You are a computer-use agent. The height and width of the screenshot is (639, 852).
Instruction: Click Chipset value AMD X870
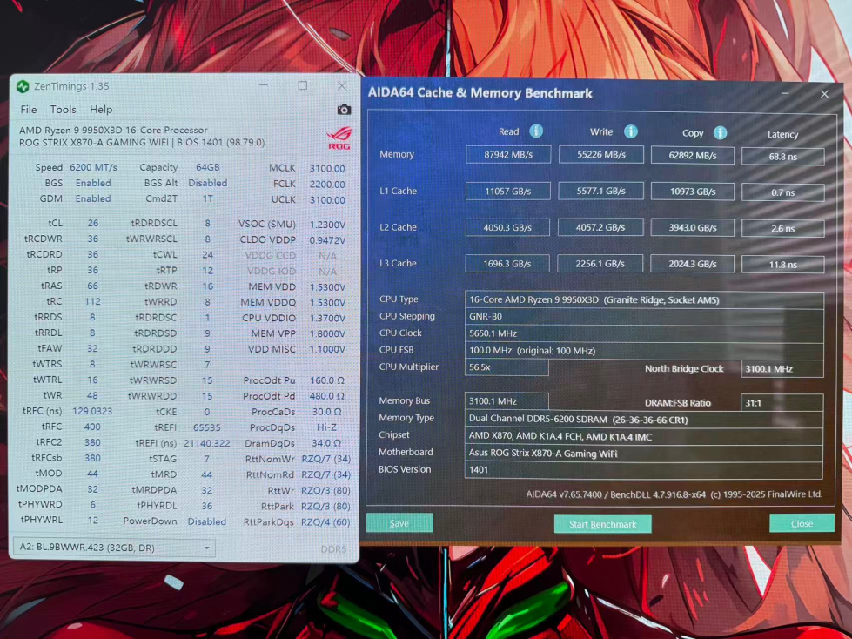tap(643, 436)
